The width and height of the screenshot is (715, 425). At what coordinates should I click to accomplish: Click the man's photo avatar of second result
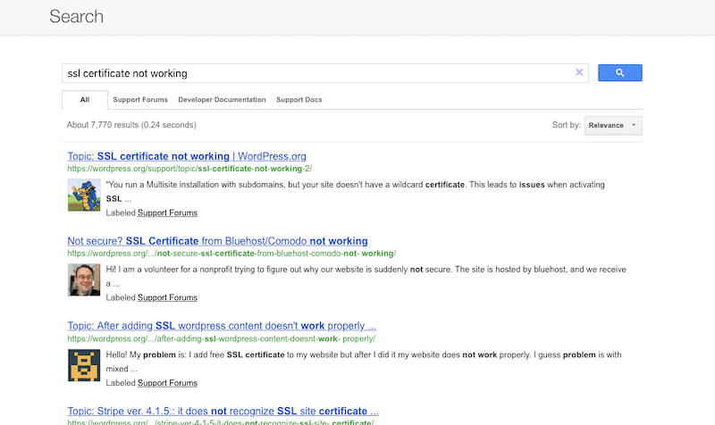83,280
